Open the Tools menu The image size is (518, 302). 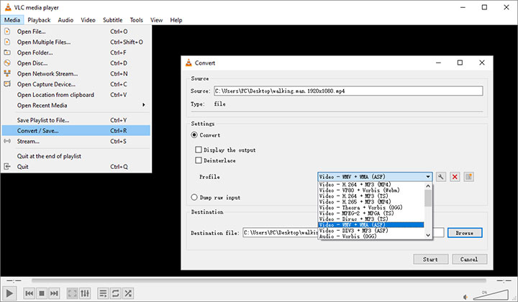(x=137, y=20)
